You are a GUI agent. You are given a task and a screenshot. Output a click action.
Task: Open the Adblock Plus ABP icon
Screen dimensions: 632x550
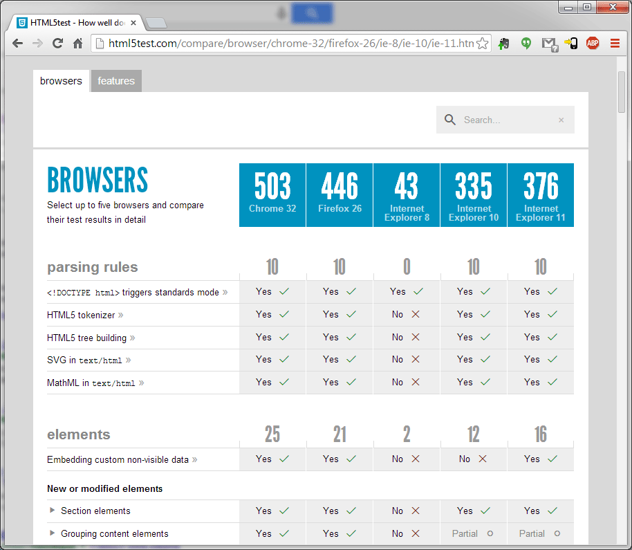pos(593,43)
